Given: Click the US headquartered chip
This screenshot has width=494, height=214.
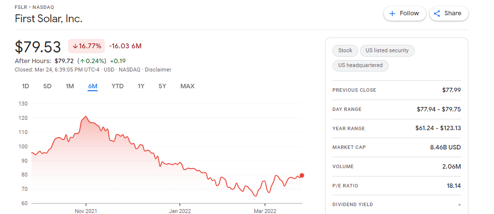Looking at the screenshot, I should coord(361,66).
